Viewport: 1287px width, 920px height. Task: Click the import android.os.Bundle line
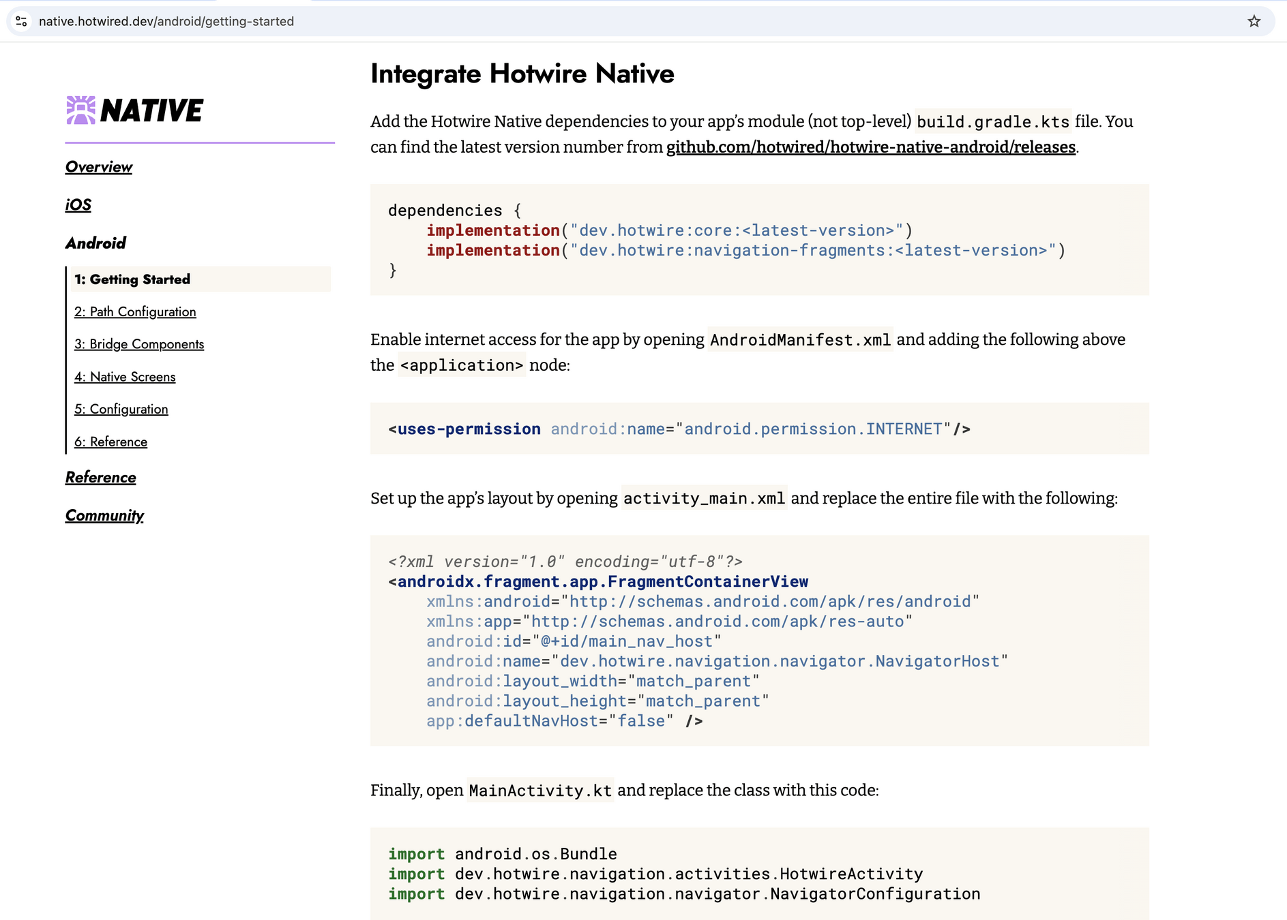point(503,854)
